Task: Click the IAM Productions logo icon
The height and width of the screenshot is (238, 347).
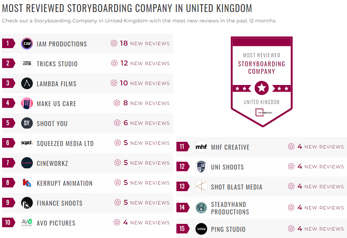Action: pyautogui.click(x=27, y=44)
